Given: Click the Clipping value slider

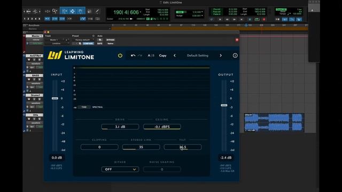Looking at the screenshot, I should click(99, 147).
